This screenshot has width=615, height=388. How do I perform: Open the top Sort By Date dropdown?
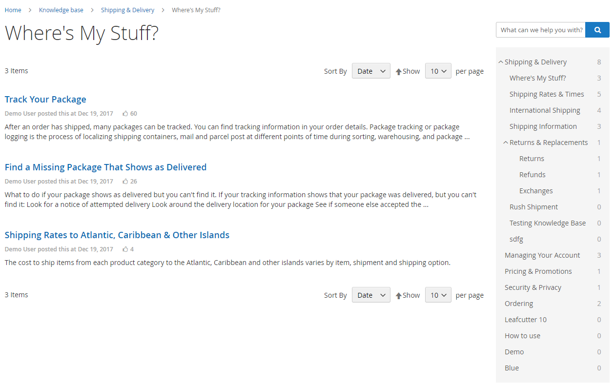tap(371, 71)
